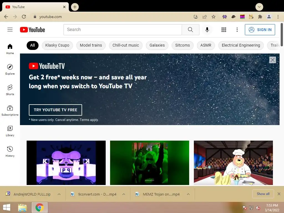Screen dimensions: 284x213
Task: Click in the YouTube search field
Action: pos(123,29)
